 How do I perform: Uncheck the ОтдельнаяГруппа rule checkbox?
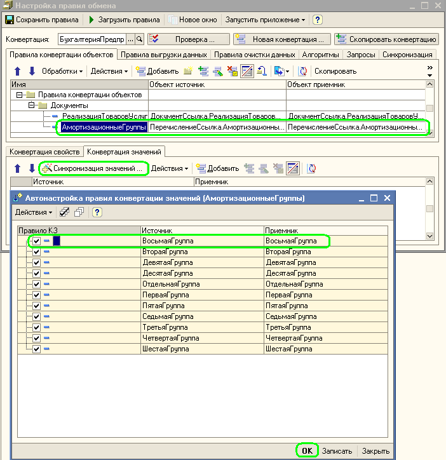(36, 284)
